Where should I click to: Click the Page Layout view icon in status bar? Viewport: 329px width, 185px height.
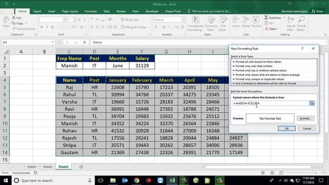pyautogui.click(x=272, y=173)
